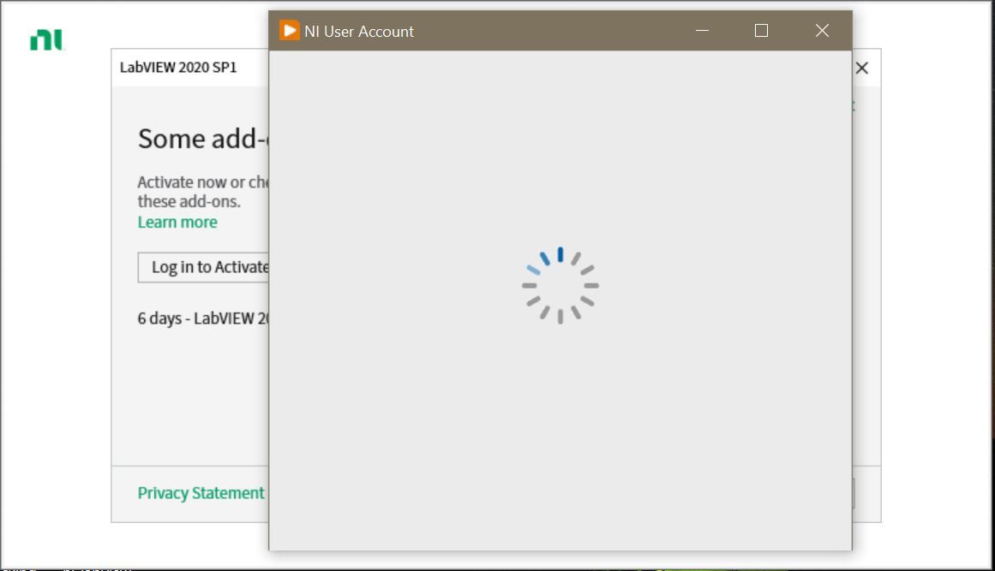Open the Learn more link
995x571 pixels.
(x=177, y=222)
